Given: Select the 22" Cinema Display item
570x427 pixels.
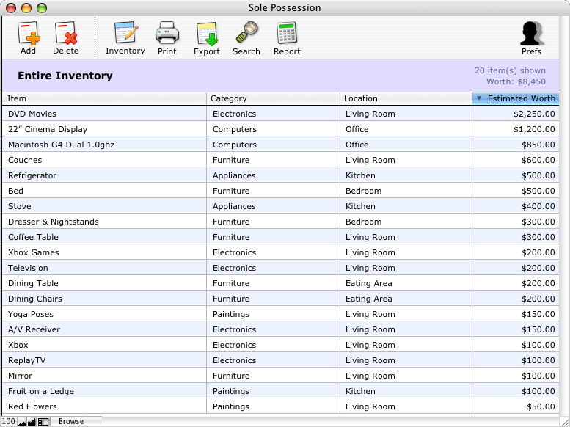Looking at the screenshot, I should point(48,129).
